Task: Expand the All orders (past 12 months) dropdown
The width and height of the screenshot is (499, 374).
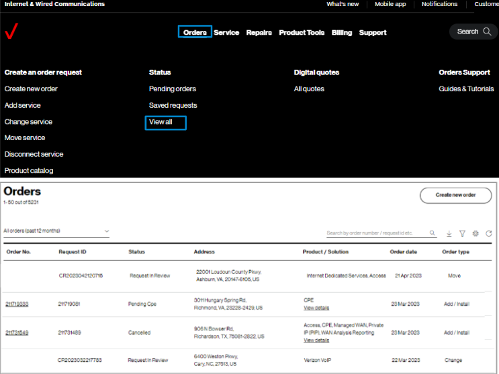Action: [106, 231]
